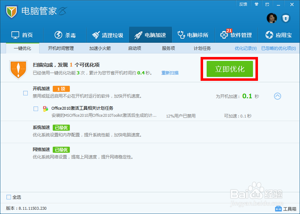This screenshot has height=214, width=300.
Task: Select the 电脑加速 speedup tab
Action: [150, 35]
